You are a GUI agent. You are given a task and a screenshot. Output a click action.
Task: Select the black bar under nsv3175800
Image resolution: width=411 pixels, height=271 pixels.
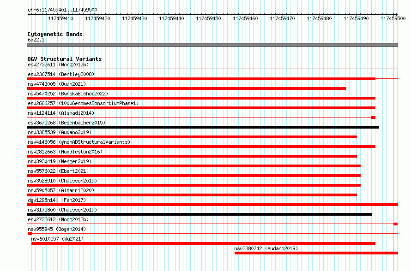(x=199, y=214)
